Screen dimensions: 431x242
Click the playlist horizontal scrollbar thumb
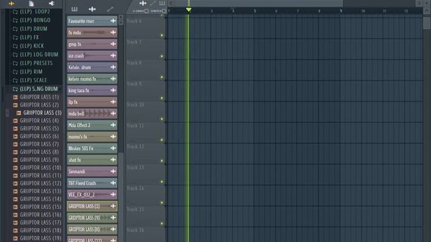(259, 3)
